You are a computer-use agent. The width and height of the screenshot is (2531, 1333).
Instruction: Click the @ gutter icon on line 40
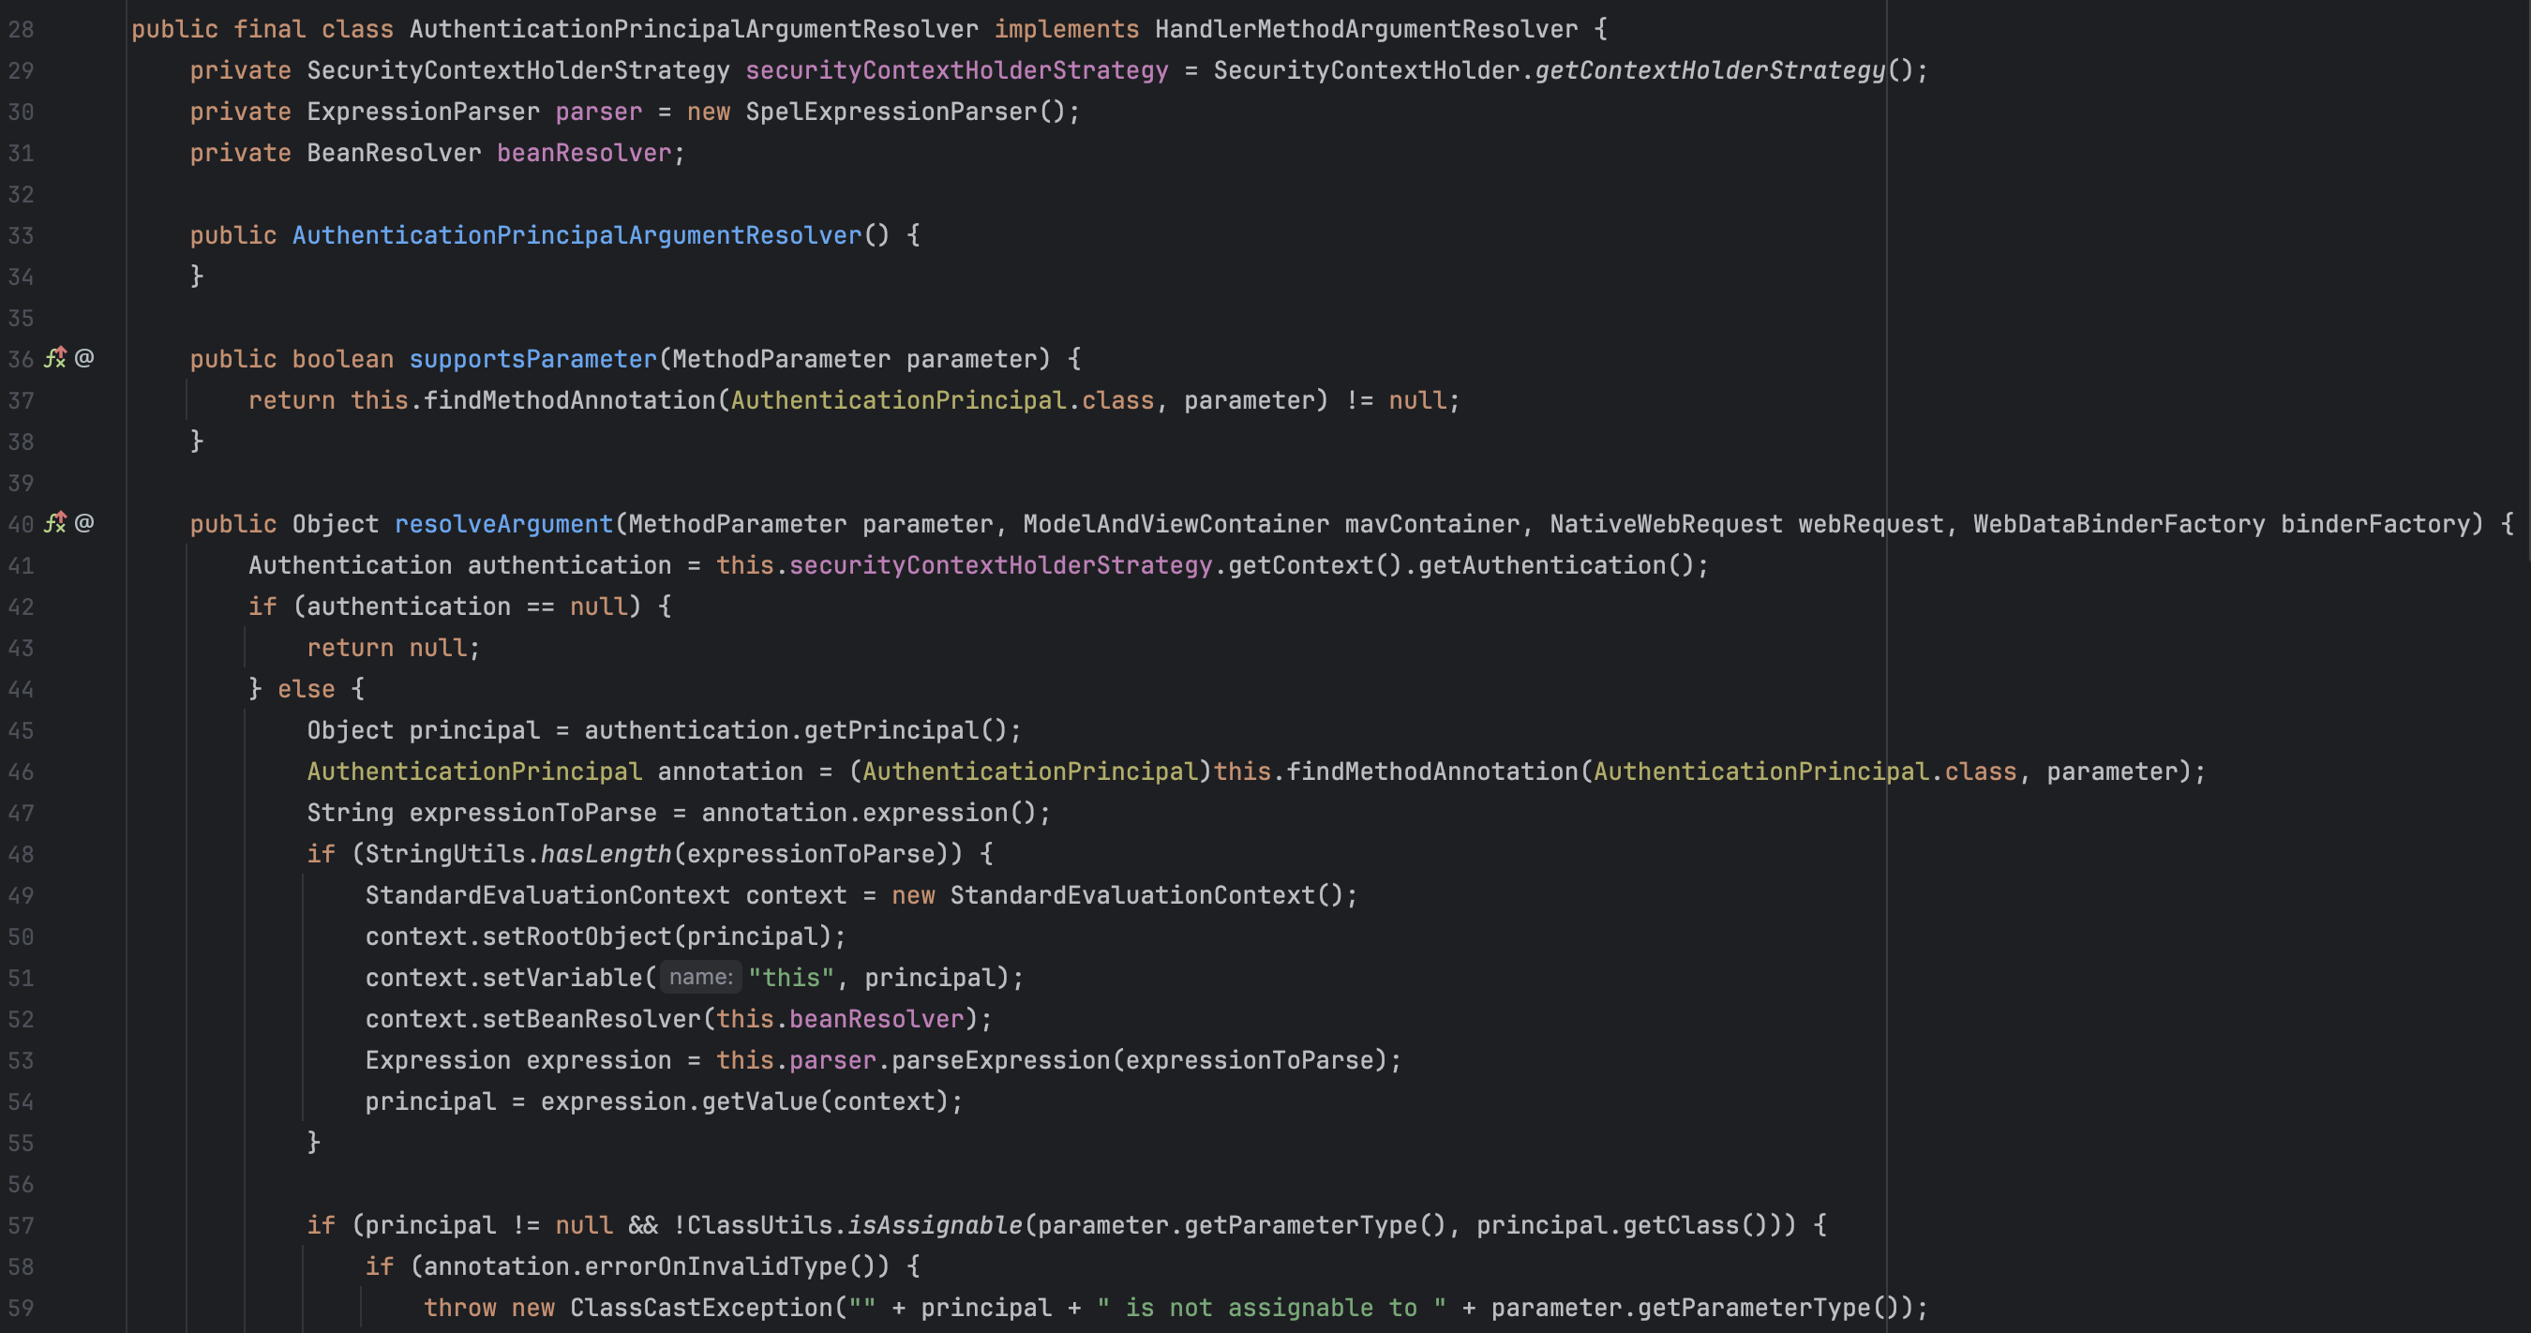coord(84,524)
